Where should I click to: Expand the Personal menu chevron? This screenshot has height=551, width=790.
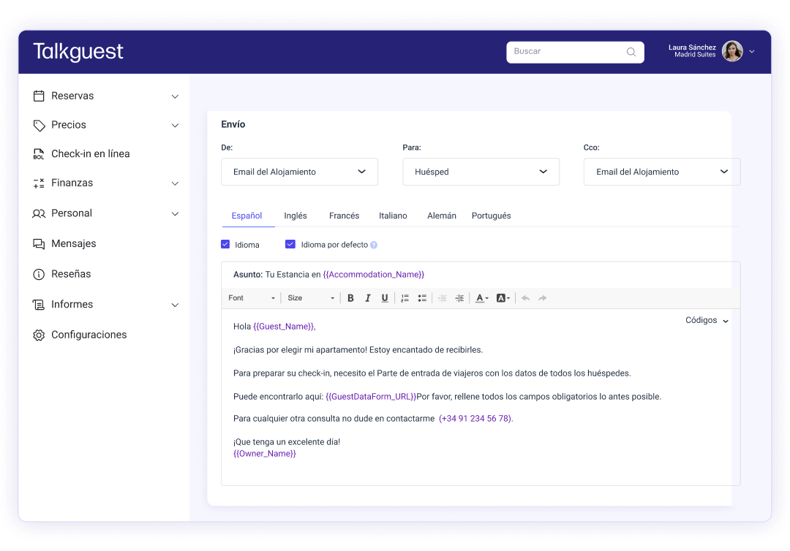click(175, 214)
